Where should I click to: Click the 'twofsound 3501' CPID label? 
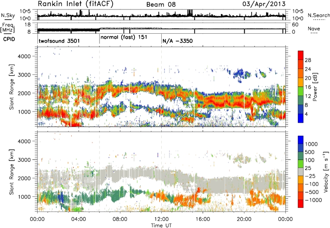59,41
